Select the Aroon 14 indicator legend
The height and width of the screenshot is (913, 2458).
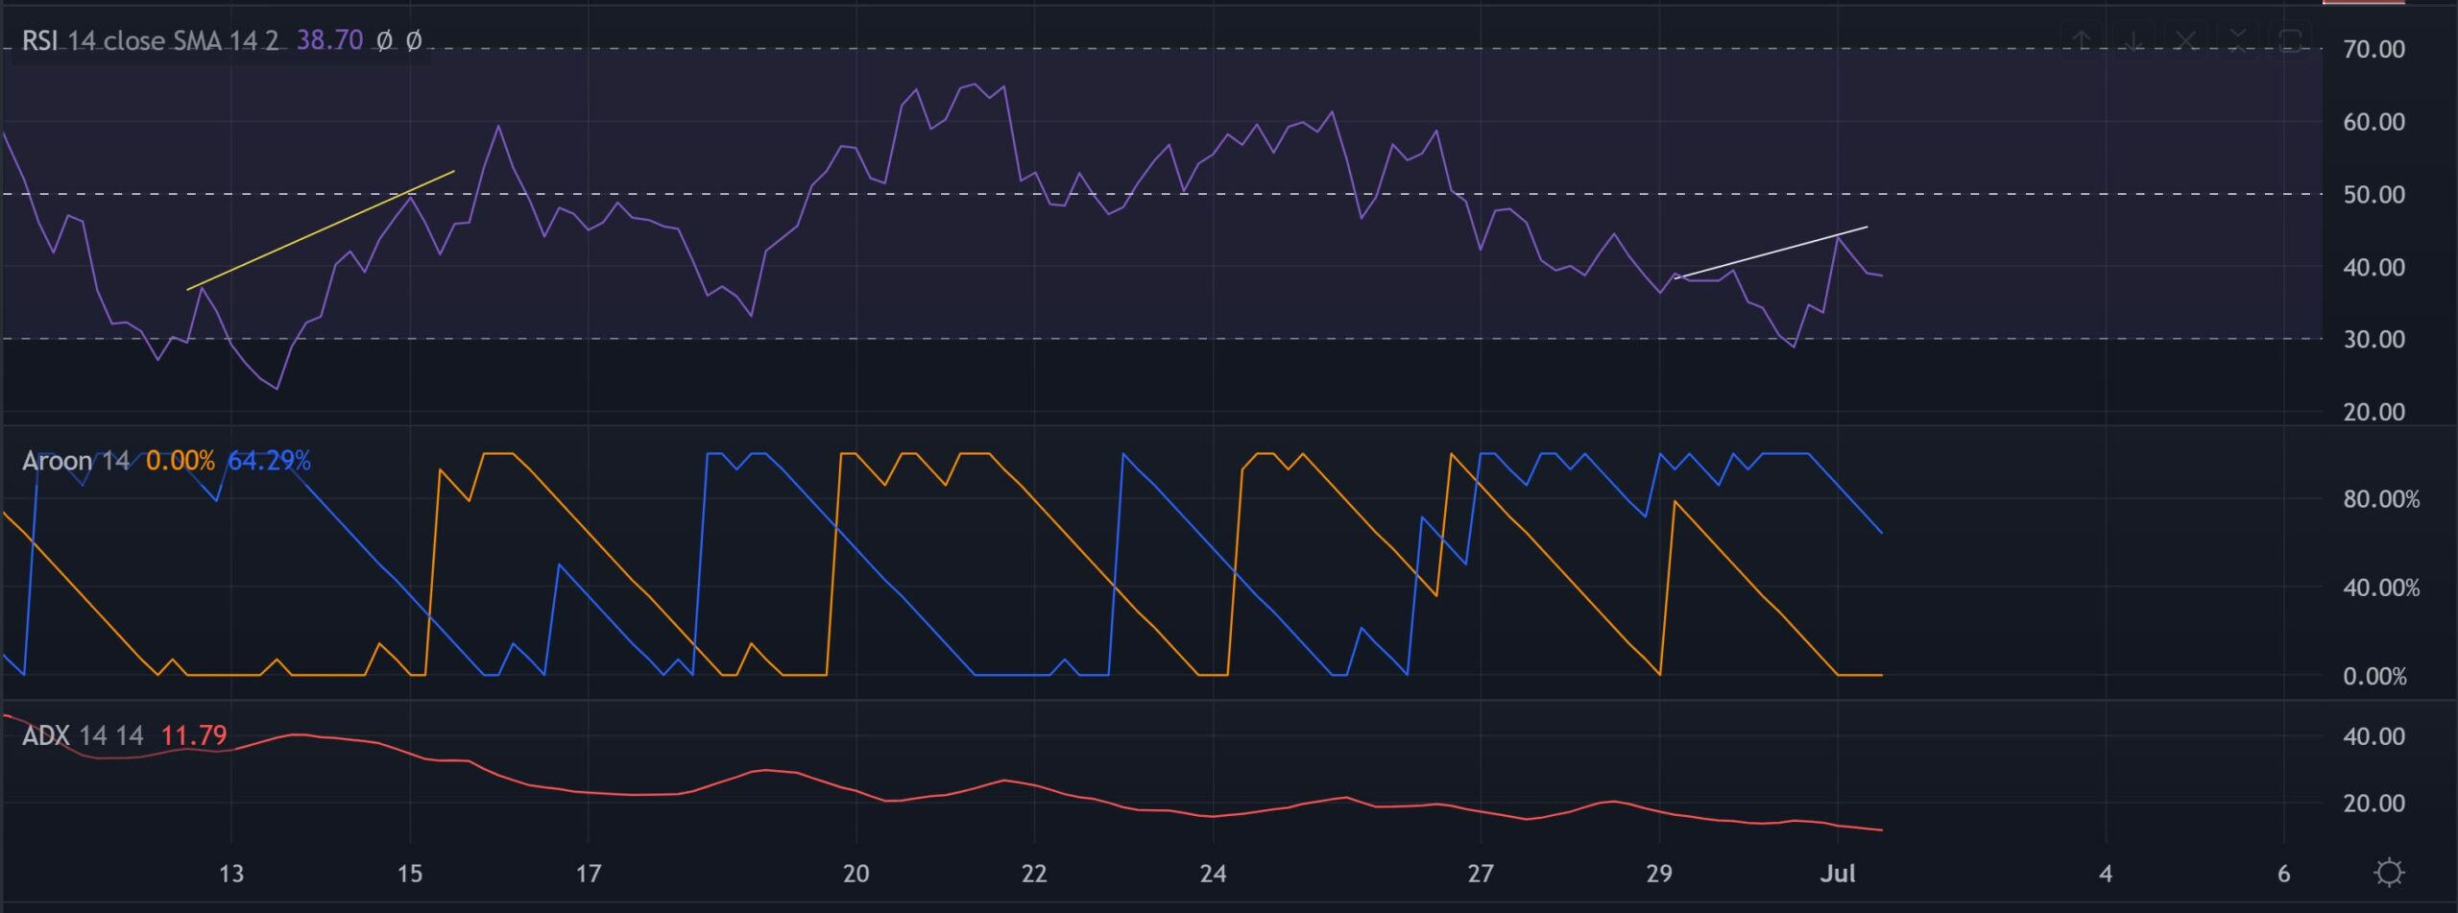pos(75,461)
